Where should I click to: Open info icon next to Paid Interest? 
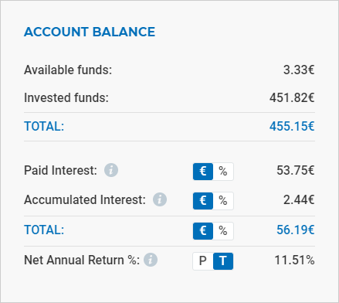point(111,170)
